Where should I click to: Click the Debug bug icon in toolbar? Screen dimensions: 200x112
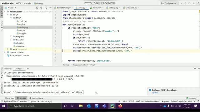(x=185, y=3)
